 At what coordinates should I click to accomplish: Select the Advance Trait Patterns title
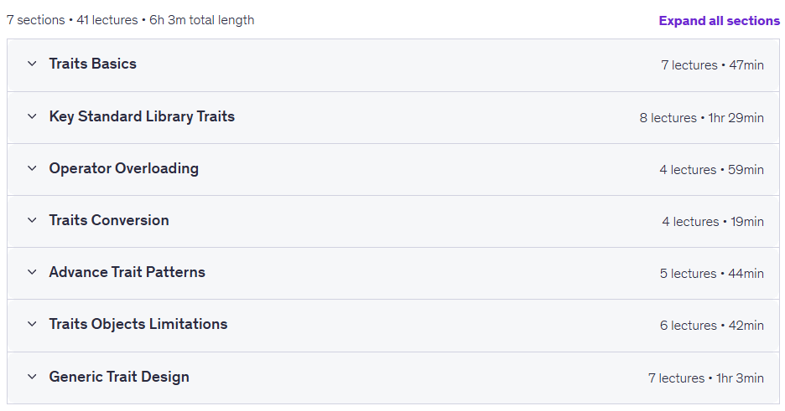(x=127, y=272)
